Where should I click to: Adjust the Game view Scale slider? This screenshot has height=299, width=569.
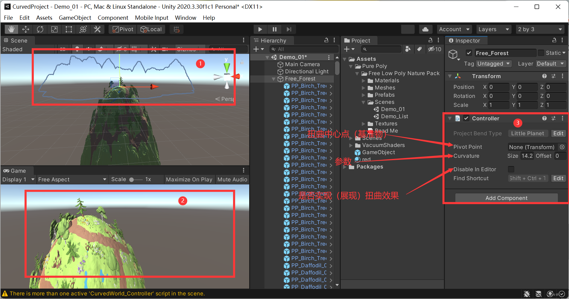[x=133, y=179]
